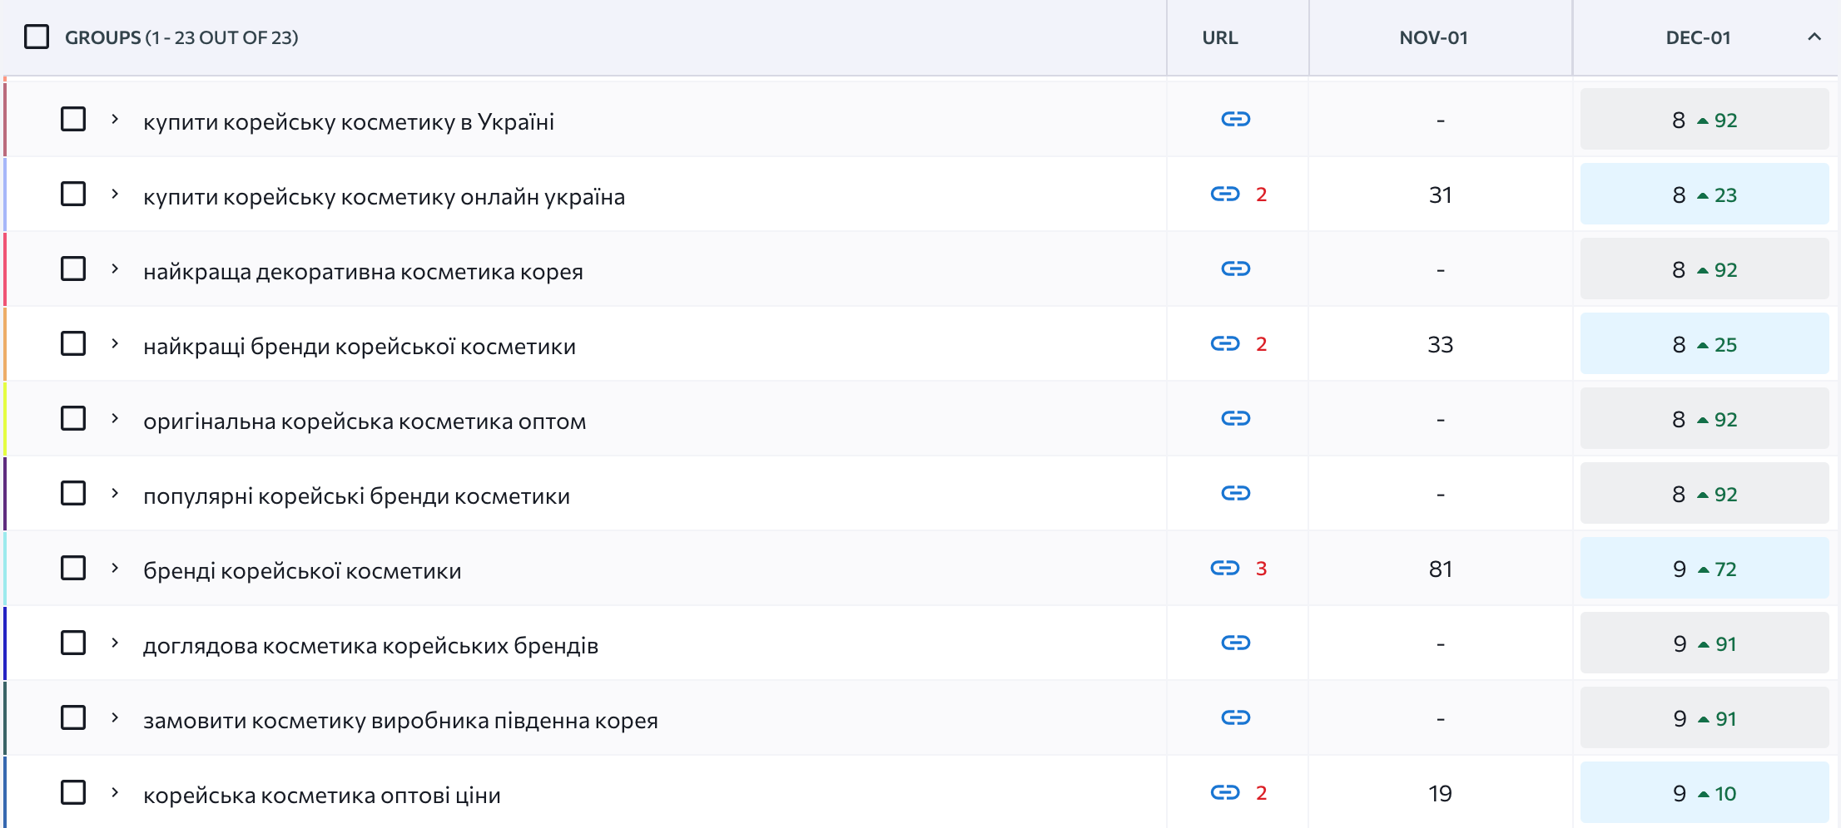This screenshot has width=1841, height=828.
Task: Select the link icon for 'популярні корейські бренди косметики'
Action: pyautogui.click(x=1237, y=493)
